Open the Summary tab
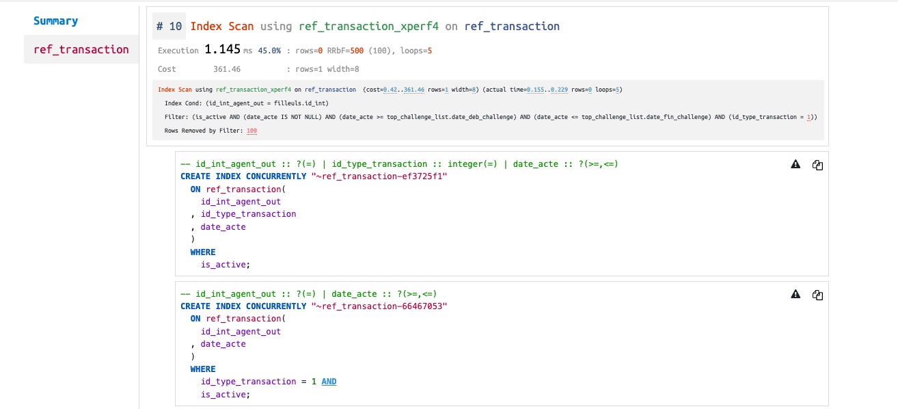The height and width of the screenshot is (409, 898). click(55, 21)
